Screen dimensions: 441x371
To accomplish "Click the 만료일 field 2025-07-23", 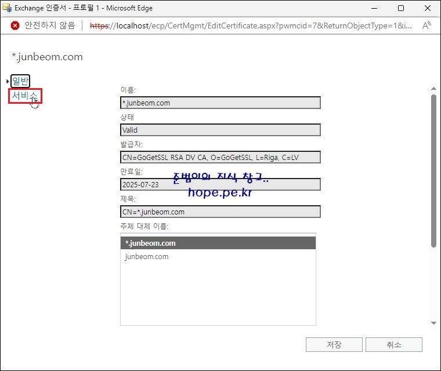I will (220, 184).
